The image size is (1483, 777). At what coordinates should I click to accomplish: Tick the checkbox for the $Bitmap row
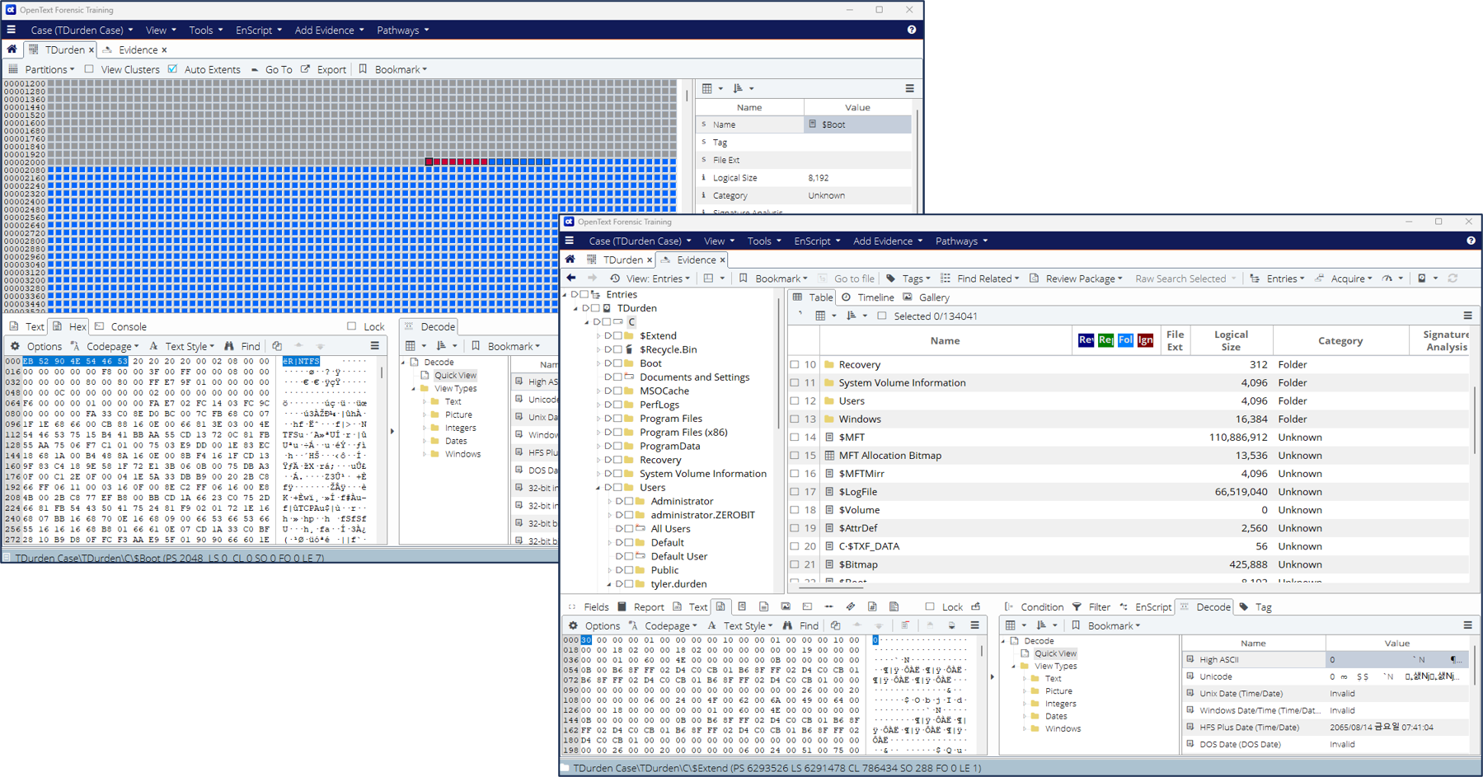(795, 564)
